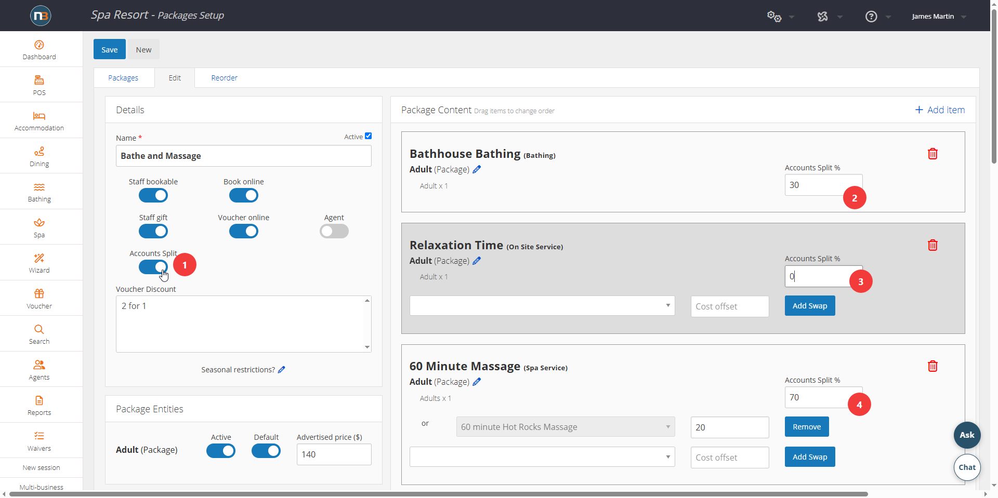
Task: Click the New button
Action: click(x=143, y=49)
